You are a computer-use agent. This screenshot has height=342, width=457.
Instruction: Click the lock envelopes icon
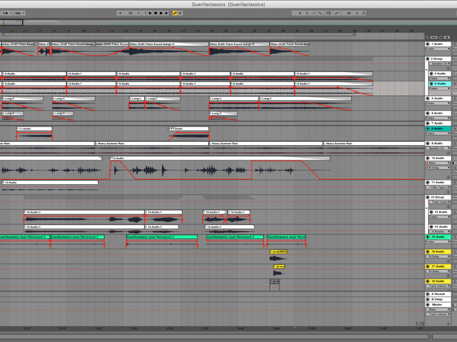(x=446, y=37)
